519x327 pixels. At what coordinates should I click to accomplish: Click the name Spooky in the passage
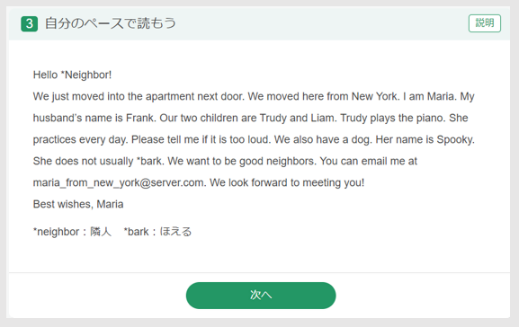(x=455, y=140)
